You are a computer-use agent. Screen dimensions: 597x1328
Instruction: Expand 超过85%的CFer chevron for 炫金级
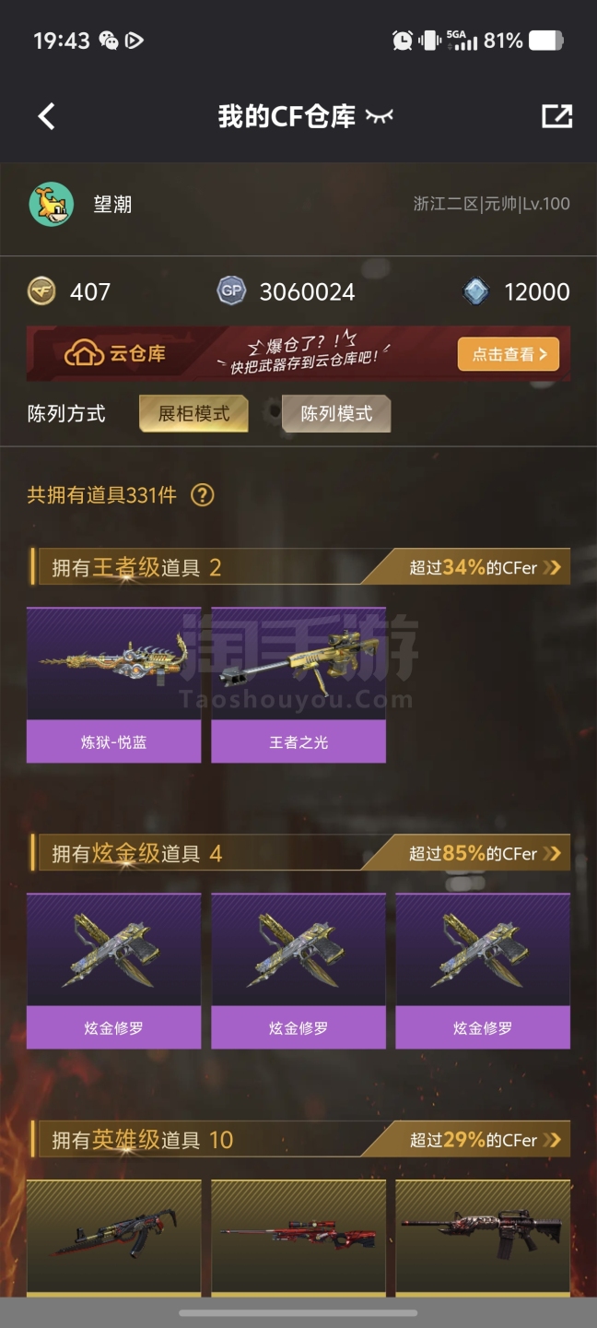(x=552, y=854)
